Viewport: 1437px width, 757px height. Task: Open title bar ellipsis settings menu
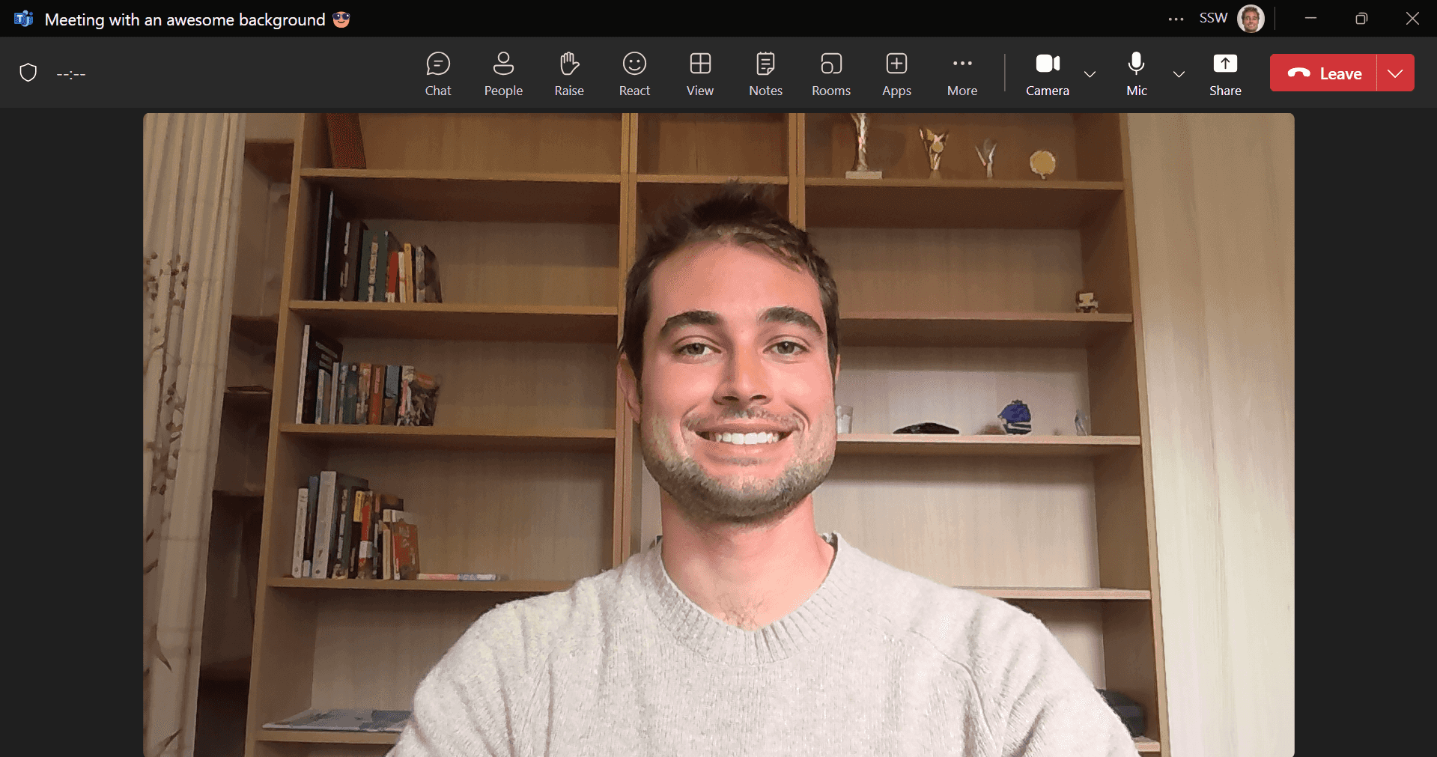(x=1176, y=19)
